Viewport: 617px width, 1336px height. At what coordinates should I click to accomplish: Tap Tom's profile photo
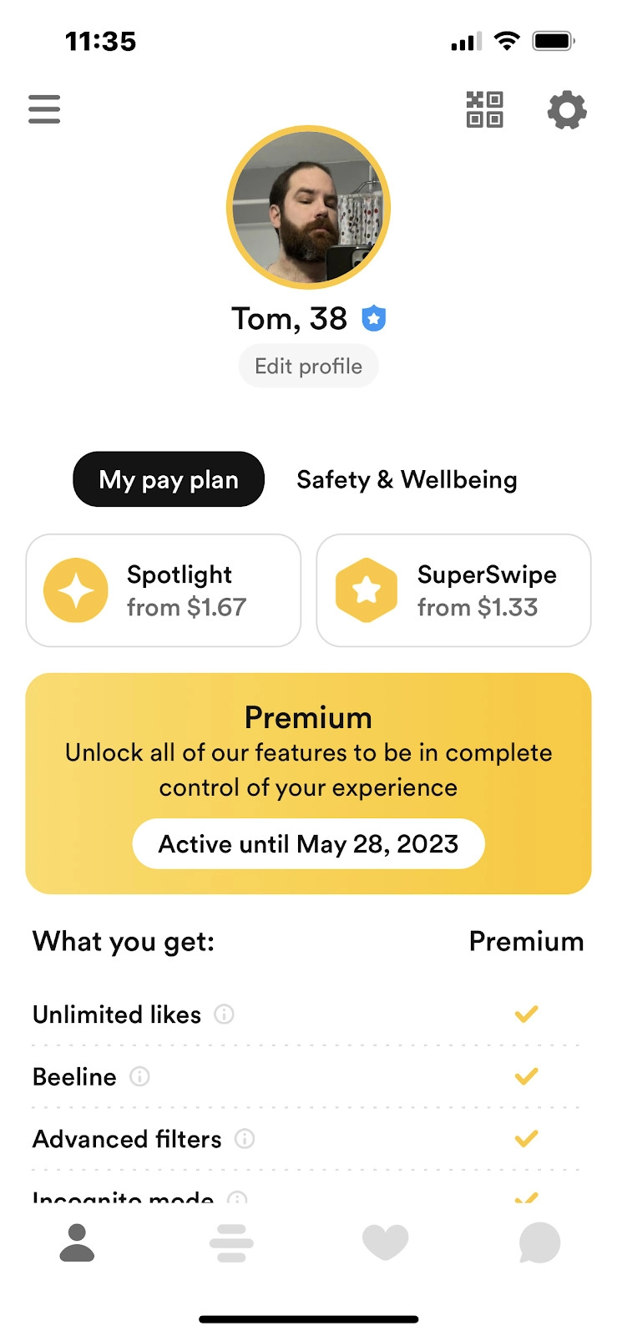[308, 208]
